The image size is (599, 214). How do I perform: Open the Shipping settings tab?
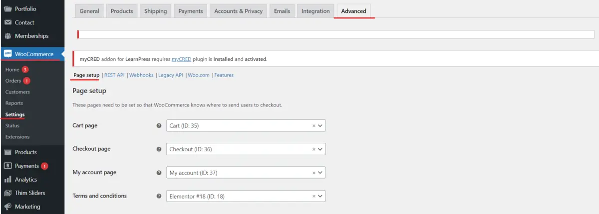(x=156, y=11)
